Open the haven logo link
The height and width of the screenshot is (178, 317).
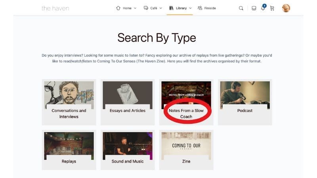(x=55, y=8)
